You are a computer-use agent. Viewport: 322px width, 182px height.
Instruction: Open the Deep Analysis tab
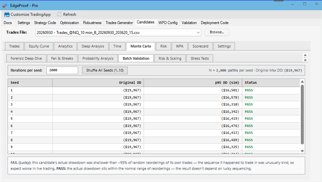pyautogui.click(x=93, y=46)
